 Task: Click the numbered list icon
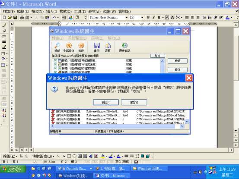pyautogui.click(x=204, y=18)
